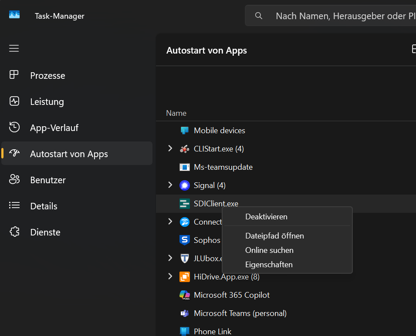Open the Leistung performance icon

(x=14, y=101)
